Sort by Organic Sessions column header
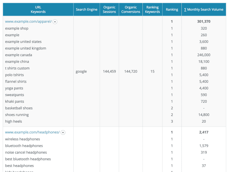Image resolution: width=230 pixels, height=172 pixels. 109,10
